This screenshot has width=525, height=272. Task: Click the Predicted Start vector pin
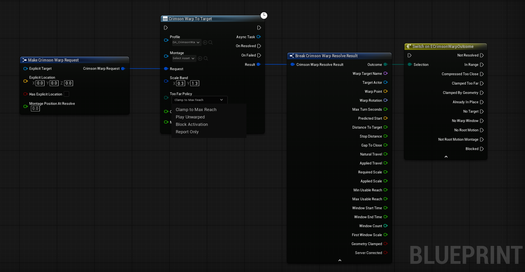pos(386,118)
